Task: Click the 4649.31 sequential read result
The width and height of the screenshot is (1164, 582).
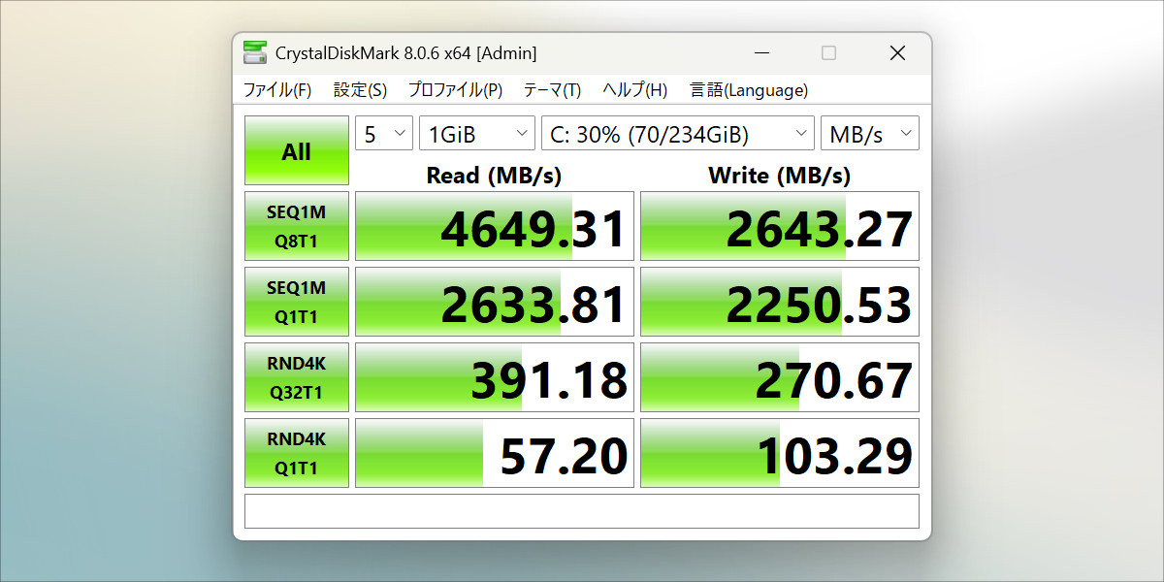Action: tap(495, 226)
